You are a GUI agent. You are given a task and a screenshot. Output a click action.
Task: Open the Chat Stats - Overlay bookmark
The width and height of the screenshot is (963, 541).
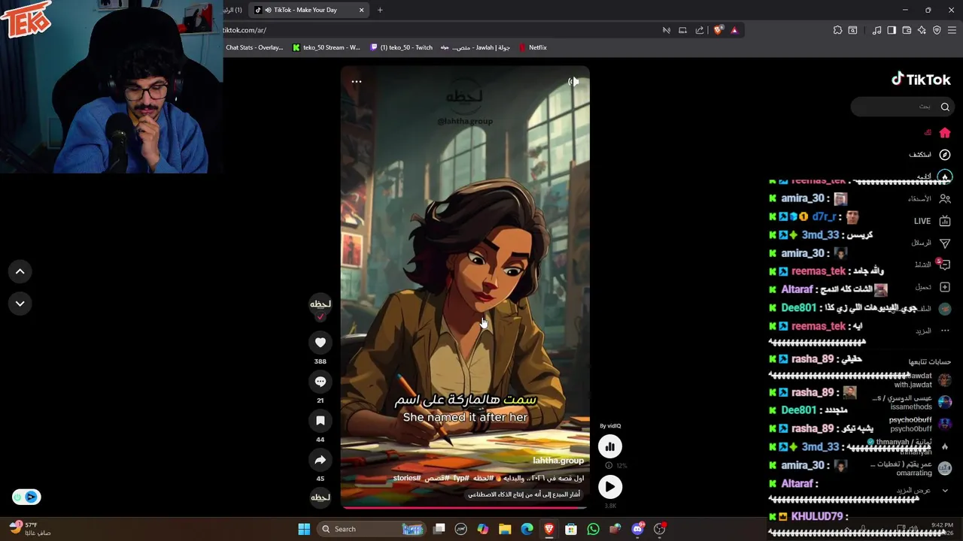[x=254, y=47]
